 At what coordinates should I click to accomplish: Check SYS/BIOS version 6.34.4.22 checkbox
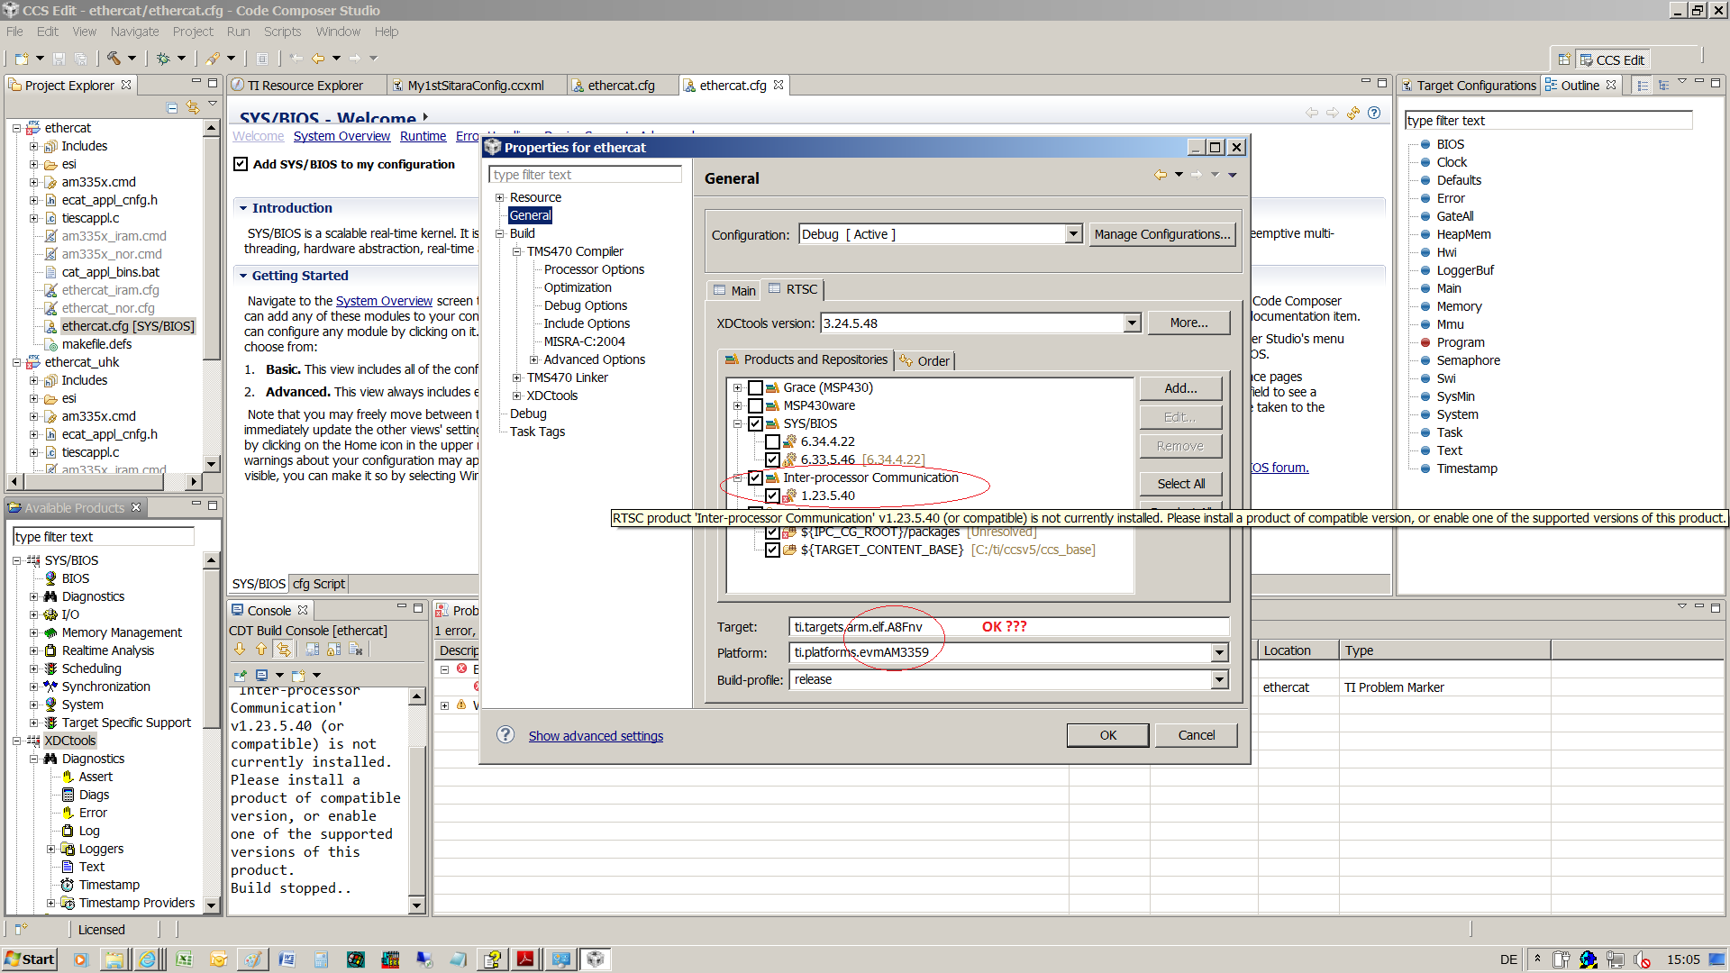coord(772,441)
